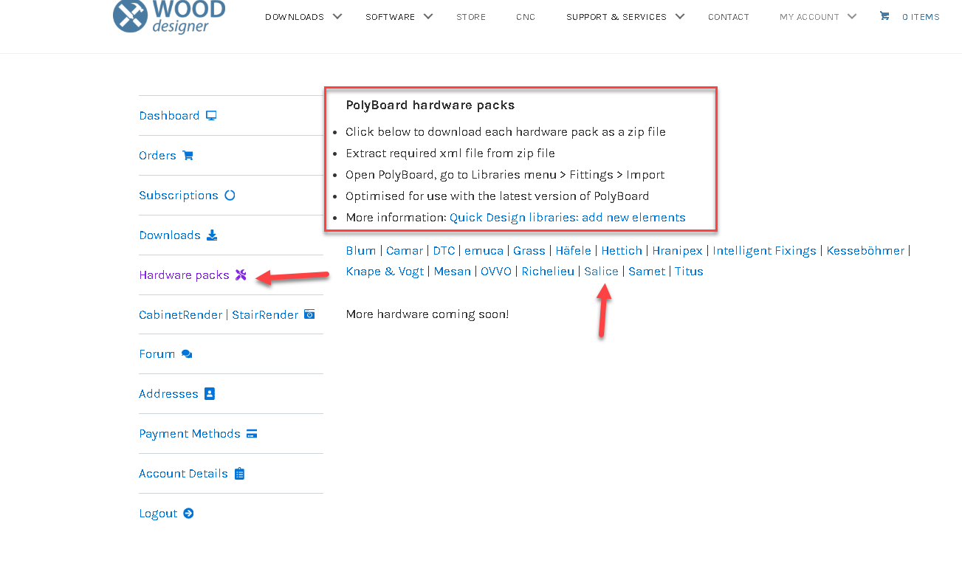
Task: Go to the Store page
Action: coord(471,17)
